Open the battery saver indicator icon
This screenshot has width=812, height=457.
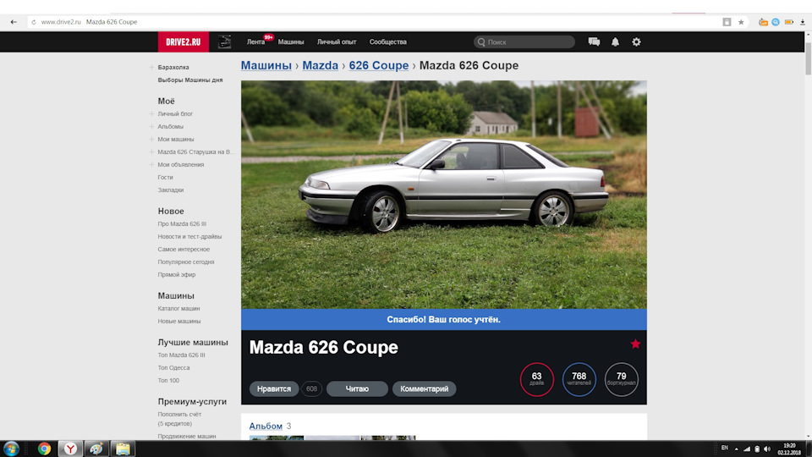(x=788, y=22)
